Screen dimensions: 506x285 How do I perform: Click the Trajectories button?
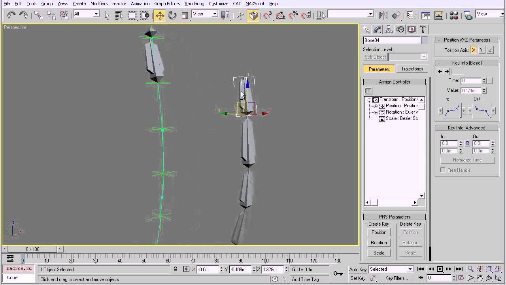click(x=412, y=69)
